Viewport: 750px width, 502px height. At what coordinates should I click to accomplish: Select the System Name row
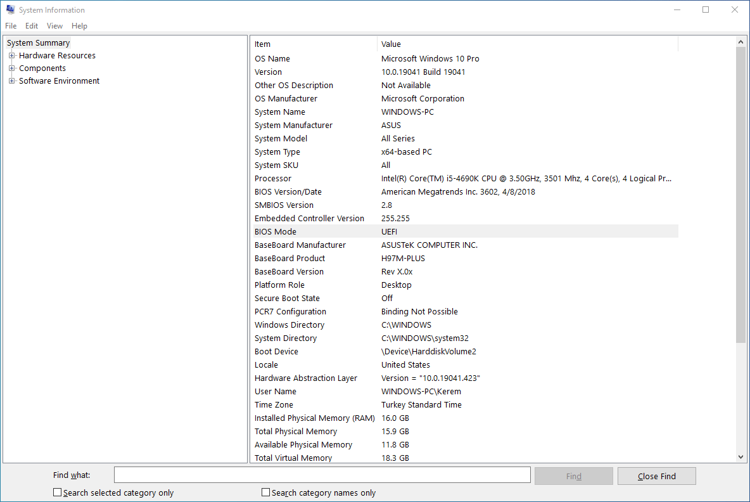point(466,112)
